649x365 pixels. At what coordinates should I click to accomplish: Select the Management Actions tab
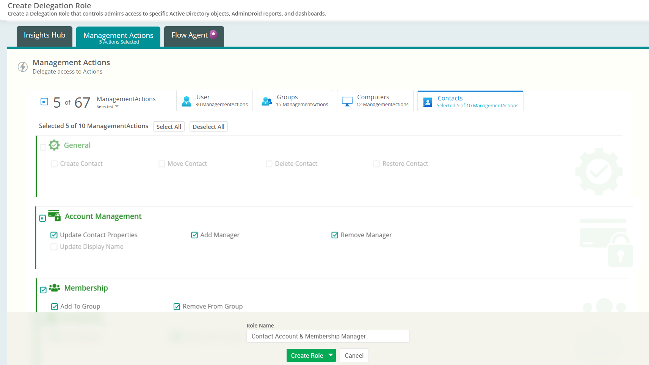tap(118, 37)
